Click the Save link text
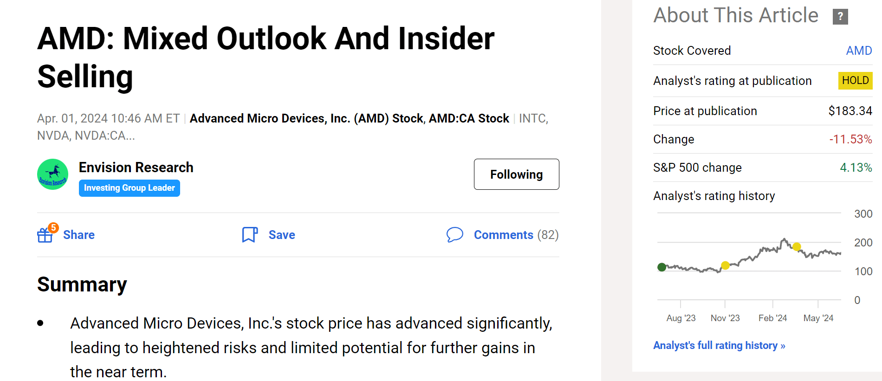This screenshot has width=882, height=381. click(282, 235)
